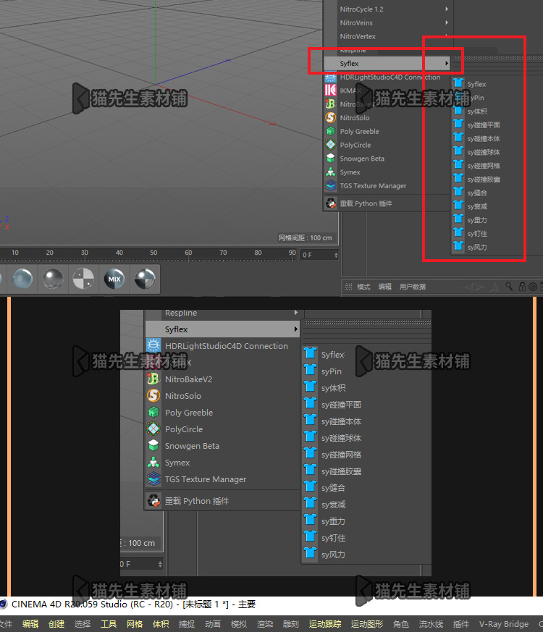Click frame 50 on the timeline ruler

(x=153, y=253)
